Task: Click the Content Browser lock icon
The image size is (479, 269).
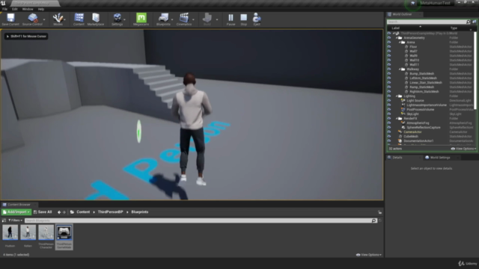Action: point(379,212)
